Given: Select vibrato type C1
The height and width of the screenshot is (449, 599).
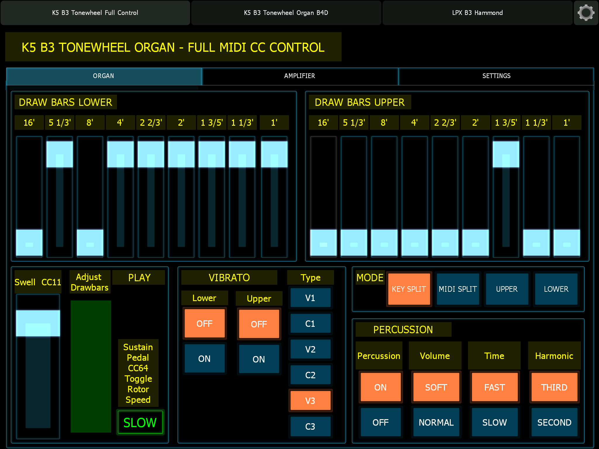Looking at the screenshot, I should click(311, 324).
